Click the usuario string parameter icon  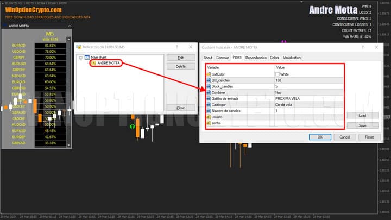tap(209, 117)
